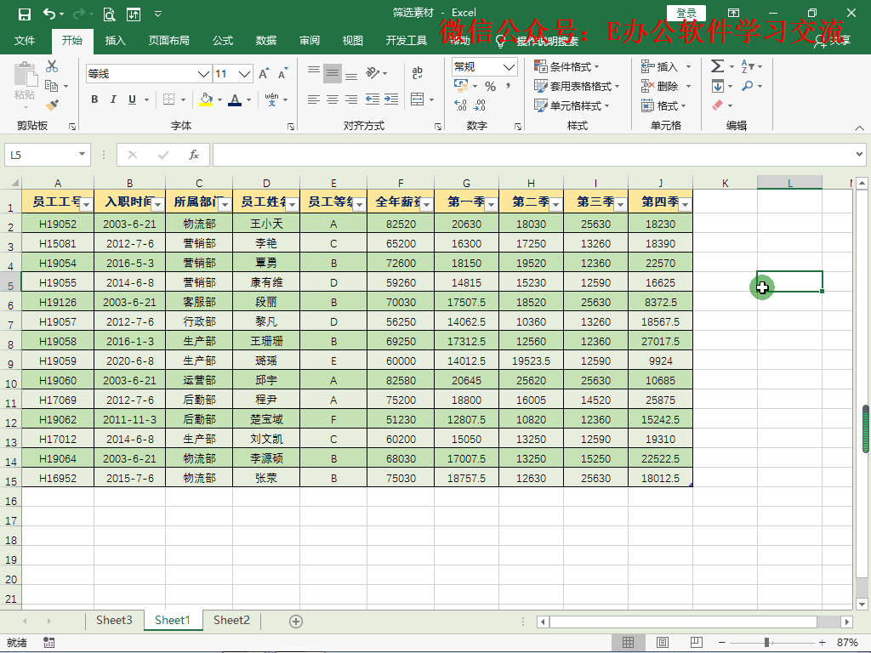This screenshot has height=653, width=871.
Task: Toggle Italic formatting
Action: (113, 99)
